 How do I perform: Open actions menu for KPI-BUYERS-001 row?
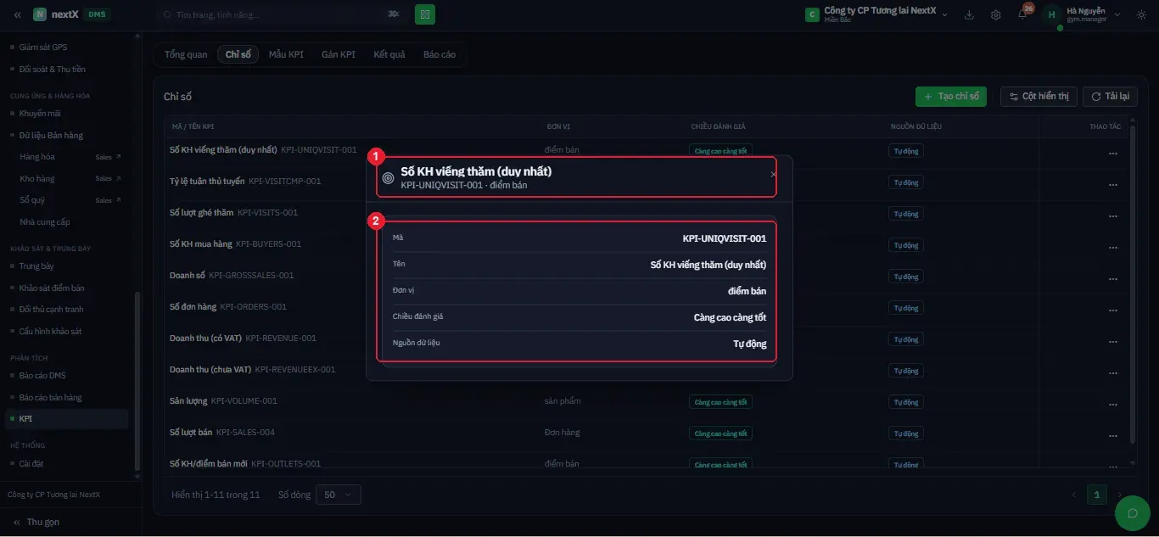(x=1112, y=247)
